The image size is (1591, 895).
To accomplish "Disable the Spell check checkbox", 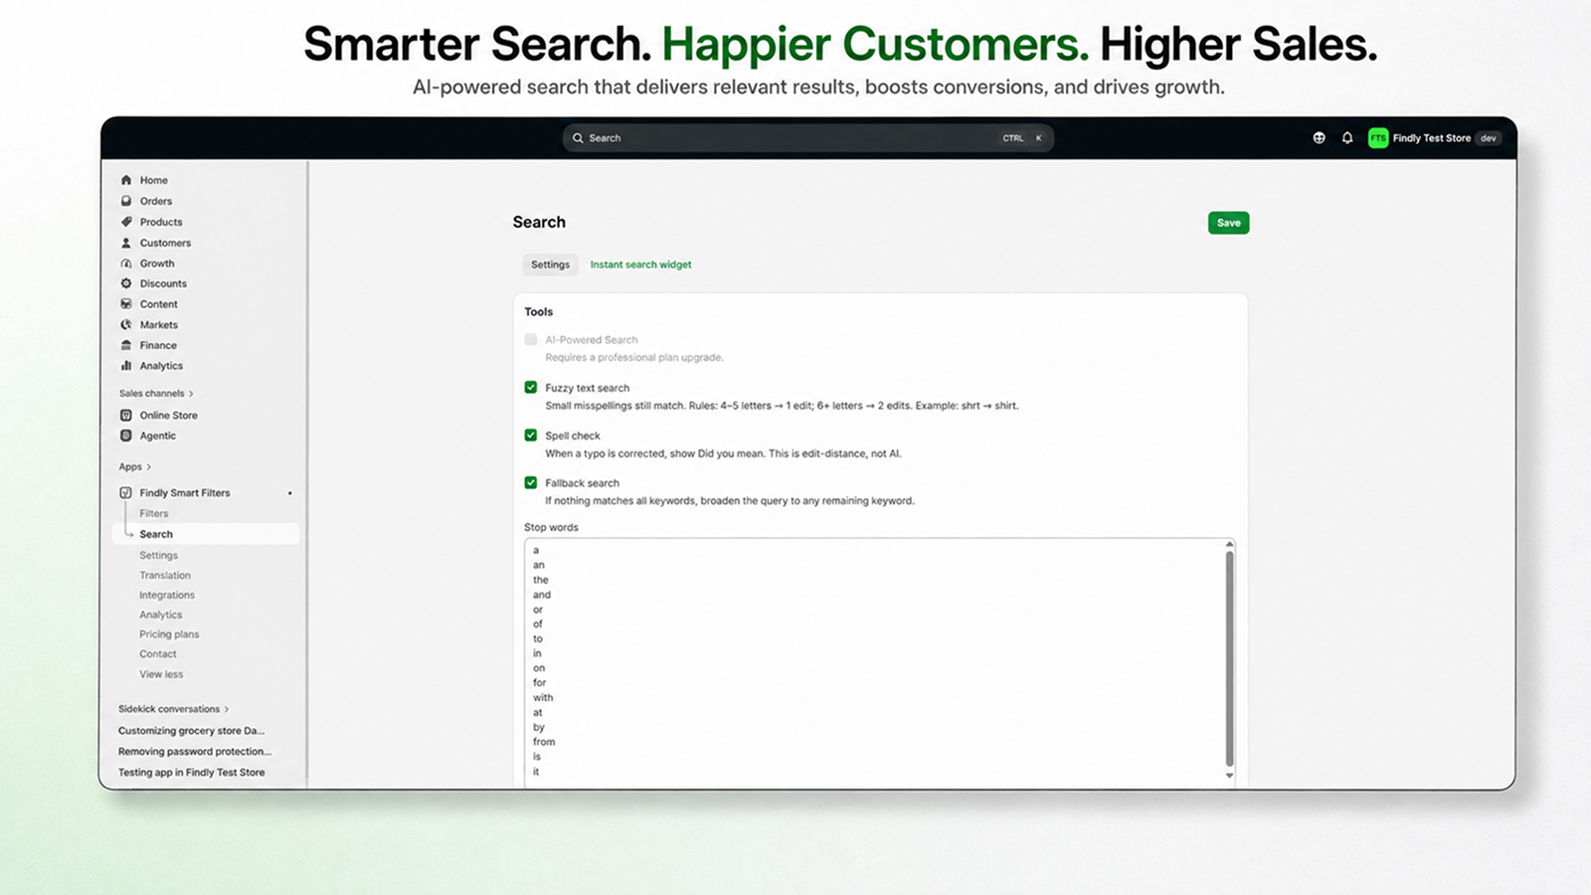I will tap(531, 435).
